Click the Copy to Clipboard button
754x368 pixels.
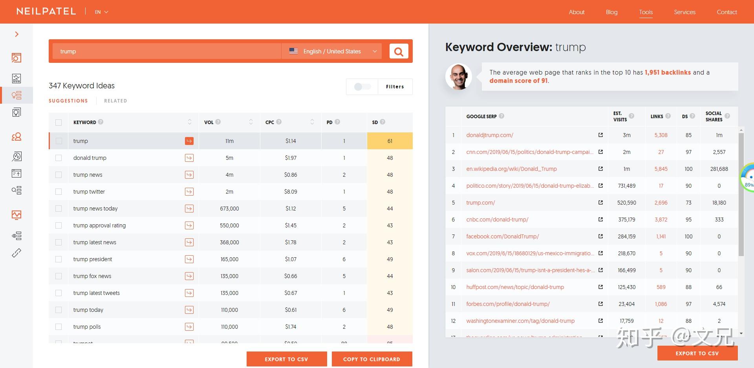[x=372, y=359]
